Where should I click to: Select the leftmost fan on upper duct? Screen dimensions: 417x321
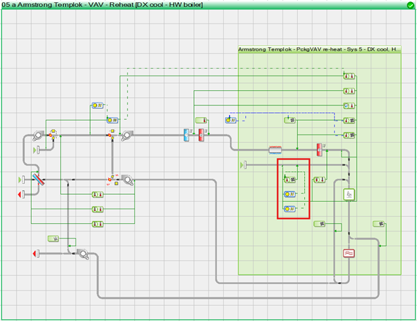pyautogui.click(x=37, y=135)
